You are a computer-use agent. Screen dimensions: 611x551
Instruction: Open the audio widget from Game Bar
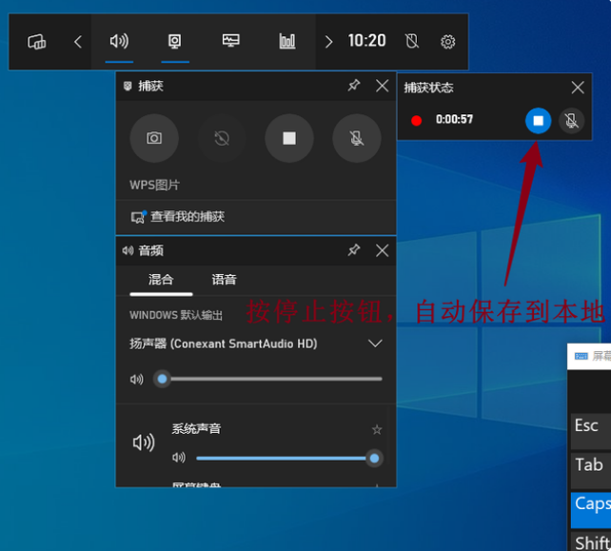point(119,41)
